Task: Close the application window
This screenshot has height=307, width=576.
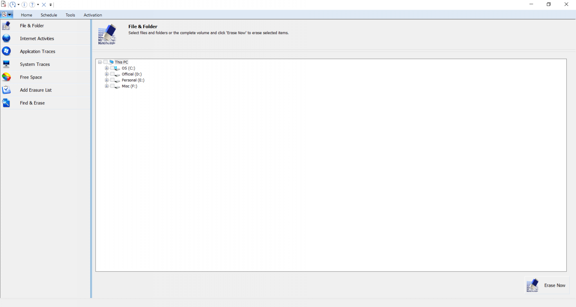Action: [x=566, y=4]
